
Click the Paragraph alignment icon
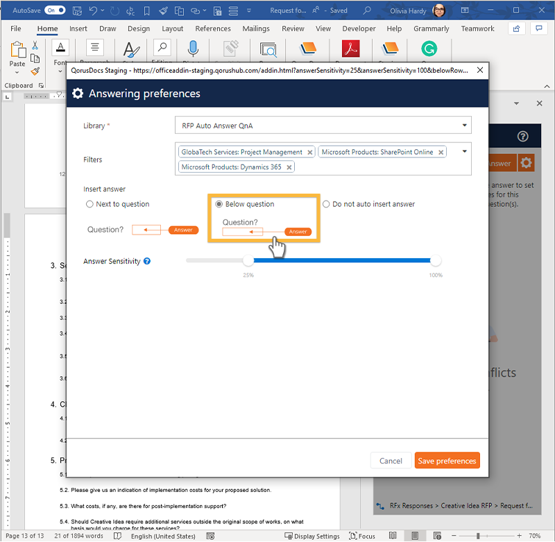(x=95, y=47)
